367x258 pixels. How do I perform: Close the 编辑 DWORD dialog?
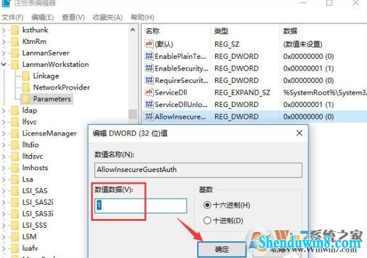[x=300, y=133]
